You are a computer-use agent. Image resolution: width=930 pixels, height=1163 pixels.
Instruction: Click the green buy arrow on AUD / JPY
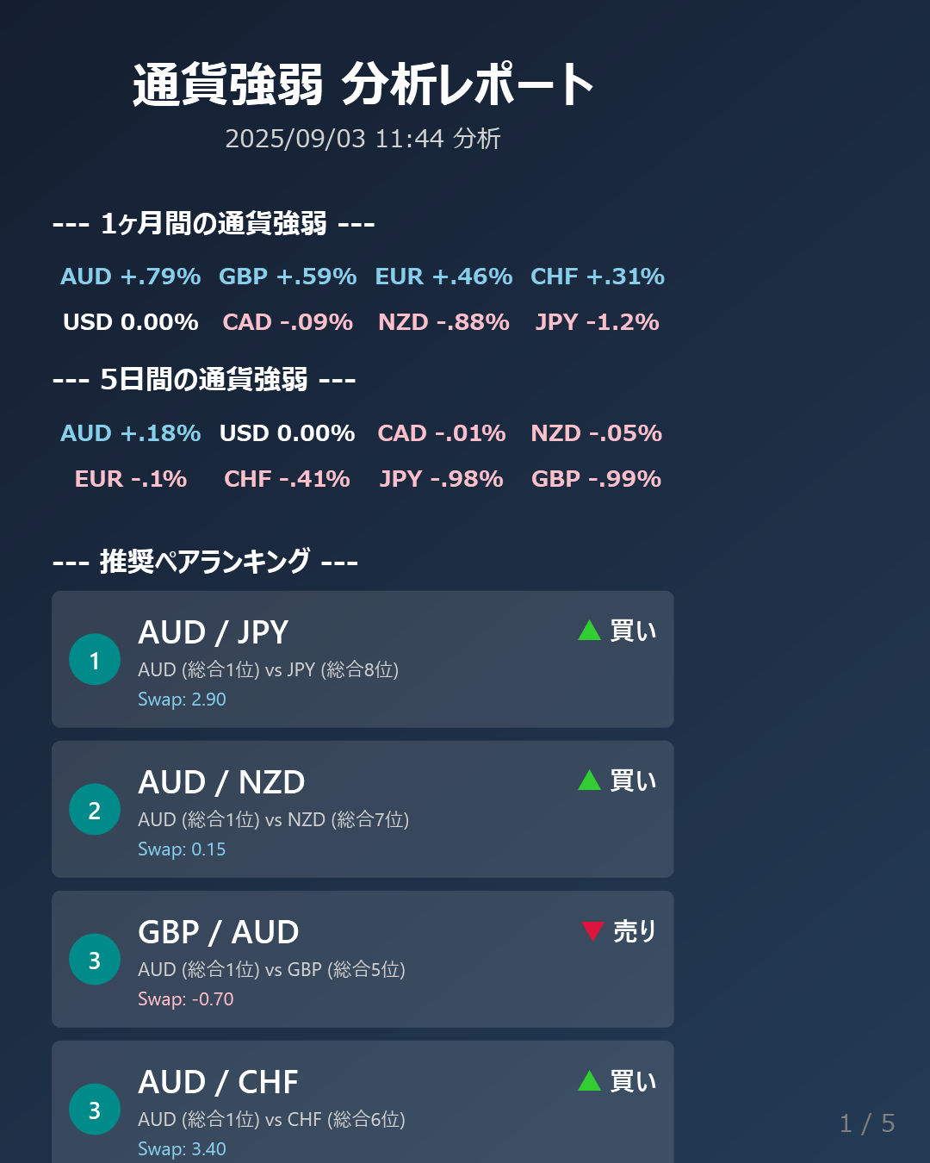tap(589, 631)
